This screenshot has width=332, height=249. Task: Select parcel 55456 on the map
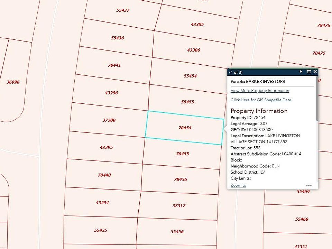pyautogui.click(x=177, y=232)
